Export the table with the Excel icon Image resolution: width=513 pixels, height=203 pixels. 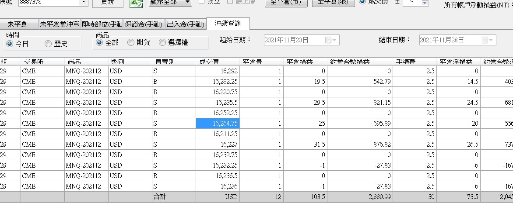[x=136, y=3]
